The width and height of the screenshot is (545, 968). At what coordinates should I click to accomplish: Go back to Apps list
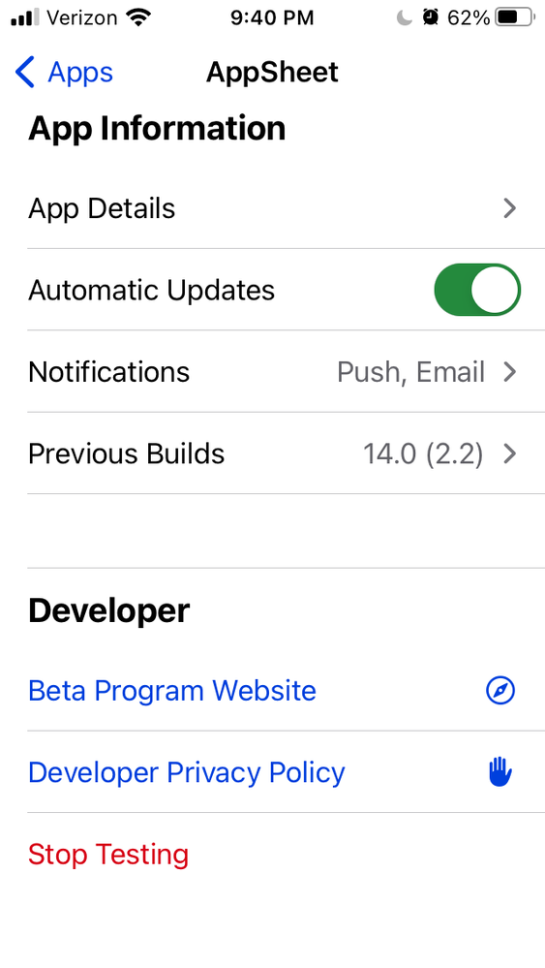pyautogui.click(x=64, y=73)
